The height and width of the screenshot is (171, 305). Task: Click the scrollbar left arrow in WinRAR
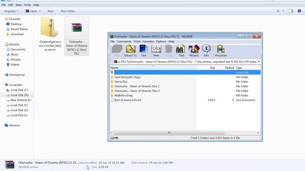point(112,133)
